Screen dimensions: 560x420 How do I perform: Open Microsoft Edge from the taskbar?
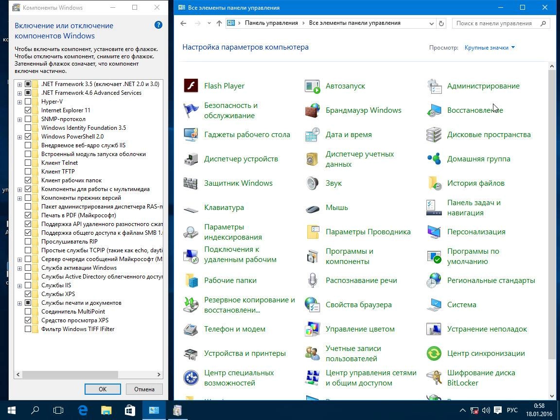(x=83, y=410)
